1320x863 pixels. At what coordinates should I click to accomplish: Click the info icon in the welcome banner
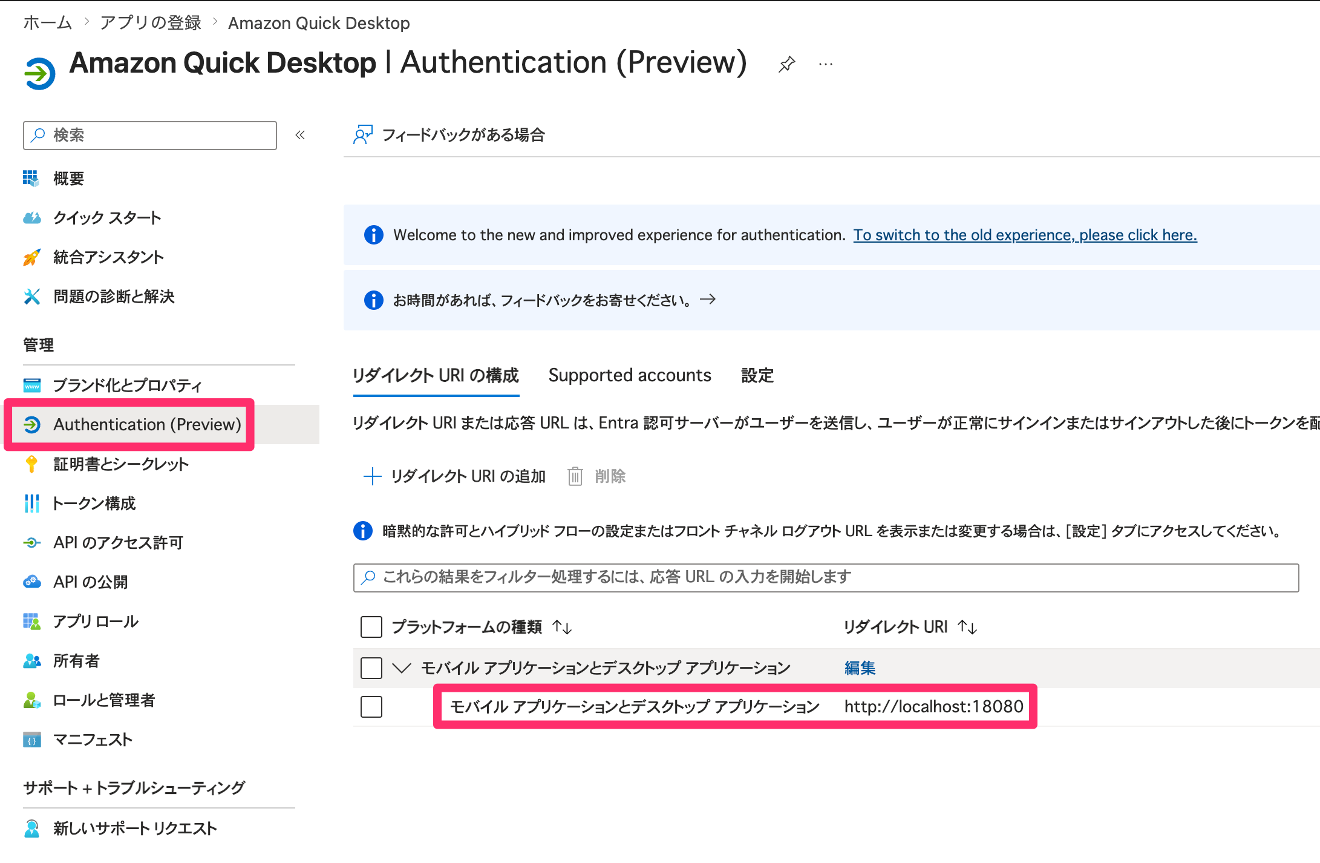(x=373, y=235)
